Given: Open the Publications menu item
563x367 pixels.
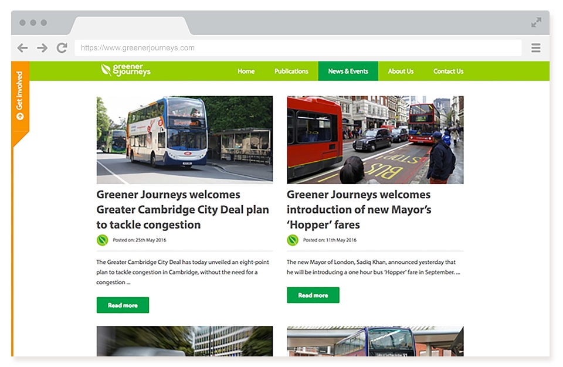Looking at the screenshot, I should pyautogui.click(x=291, y=71).
